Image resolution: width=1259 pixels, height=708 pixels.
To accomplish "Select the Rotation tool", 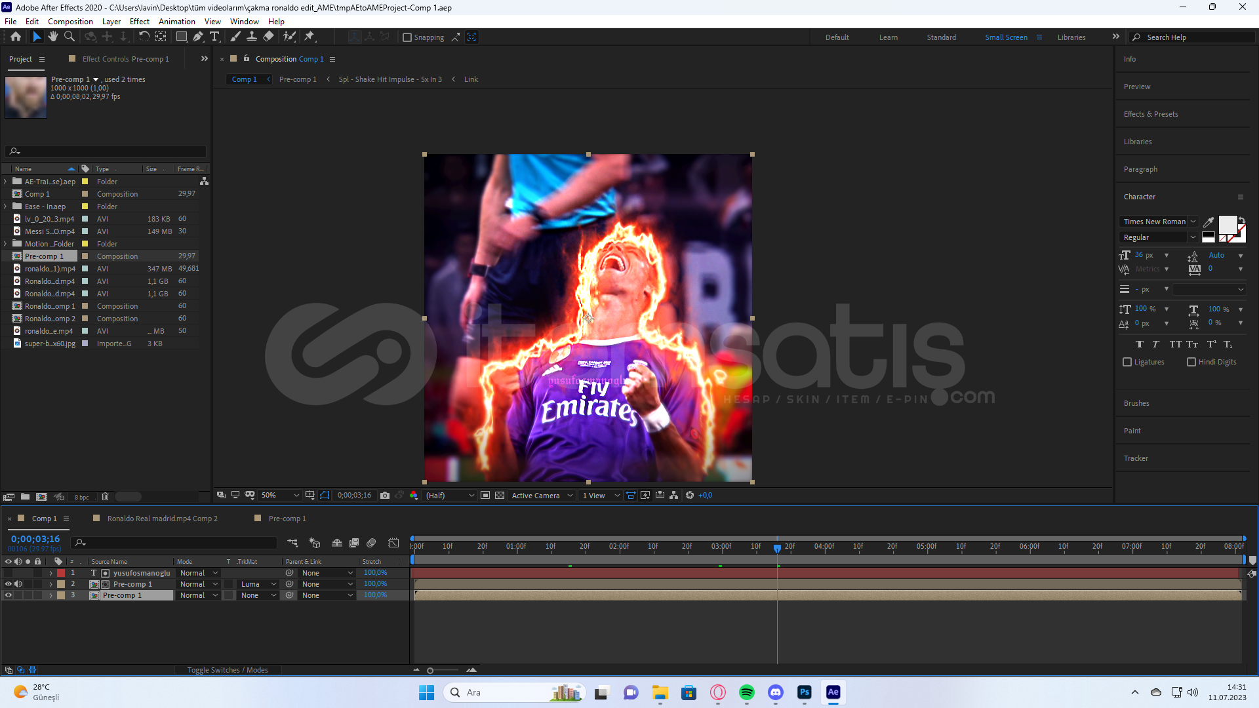I will [144, 37].
